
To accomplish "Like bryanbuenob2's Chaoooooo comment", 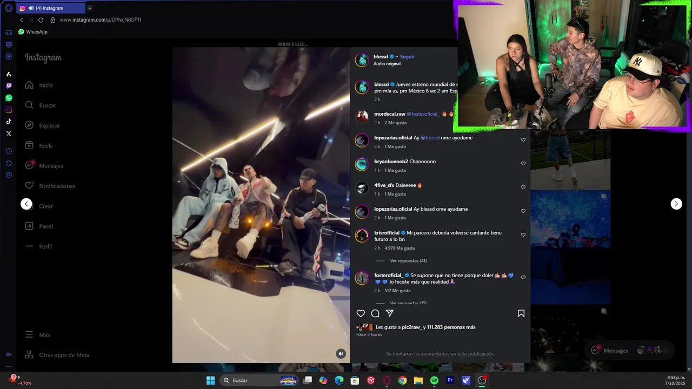I will (x=523, y=164).
